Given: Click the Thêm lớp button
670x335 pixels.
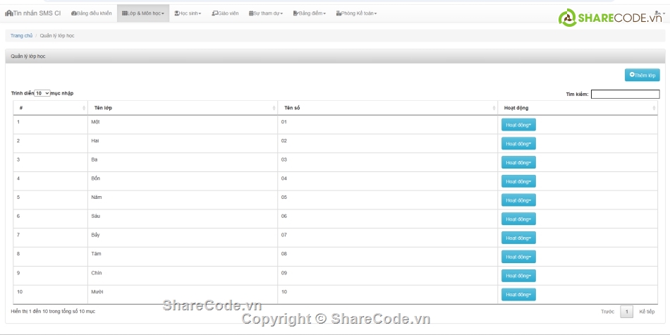Looking at the screenshot, I should pos(642,75).
